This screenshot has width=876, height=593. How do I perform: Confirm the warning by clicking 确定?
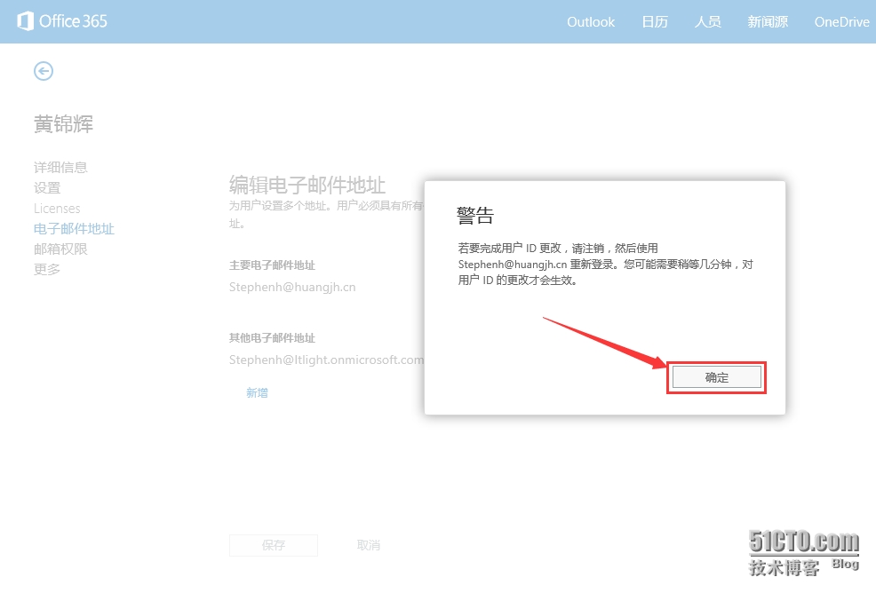pos(716,377)
